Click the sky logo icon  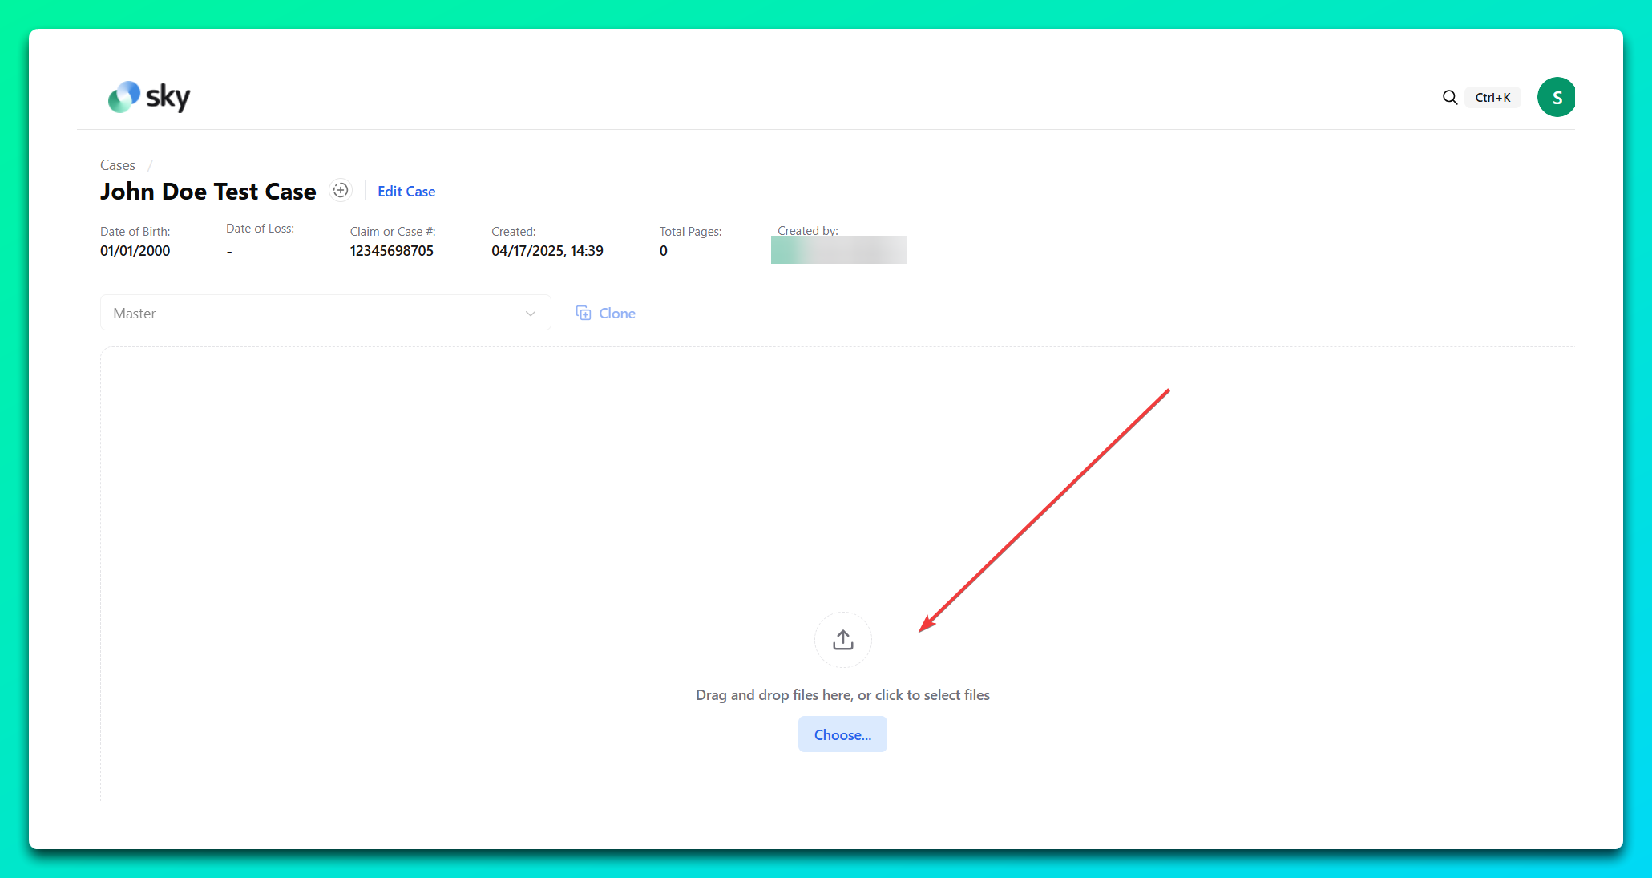click(x=124, y=97)
